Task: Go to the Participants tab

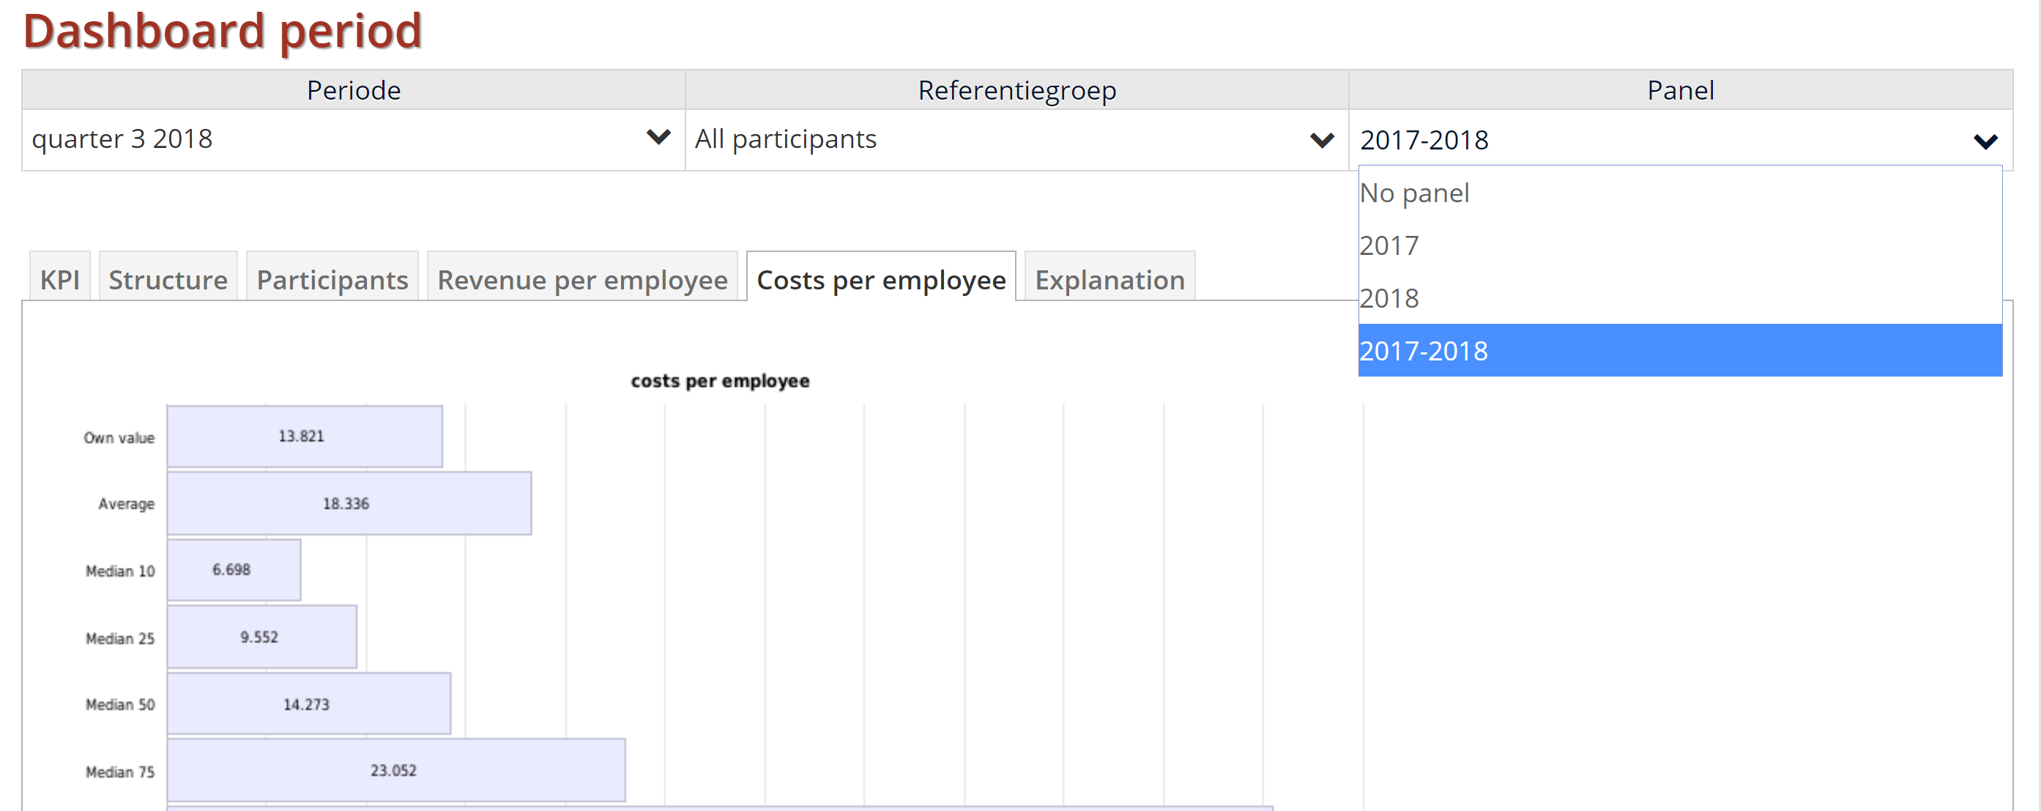Action: 332,278
